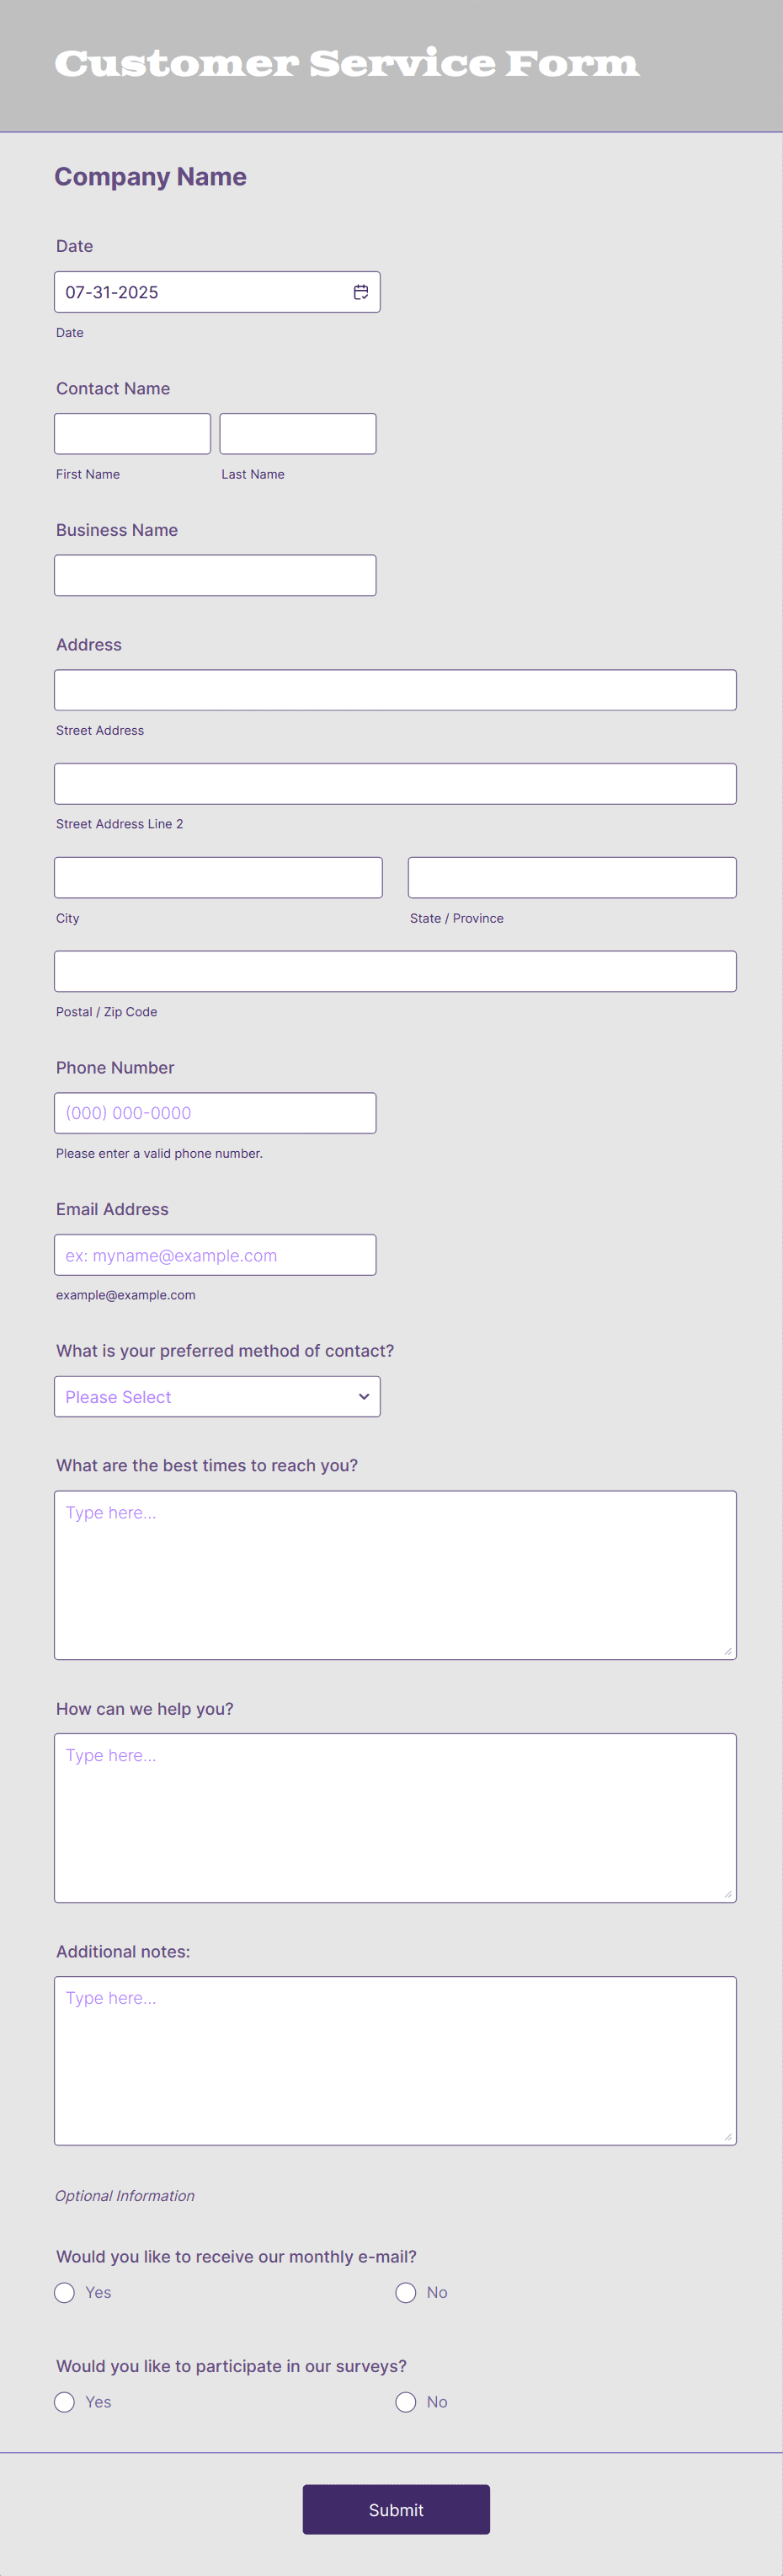Expand preferred method of contact dropdown

click(x=216, y=1396)
